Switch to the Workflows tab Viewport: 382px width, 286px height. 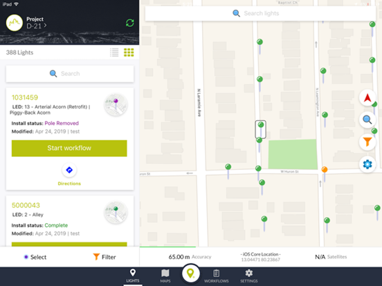coord(217,276)
